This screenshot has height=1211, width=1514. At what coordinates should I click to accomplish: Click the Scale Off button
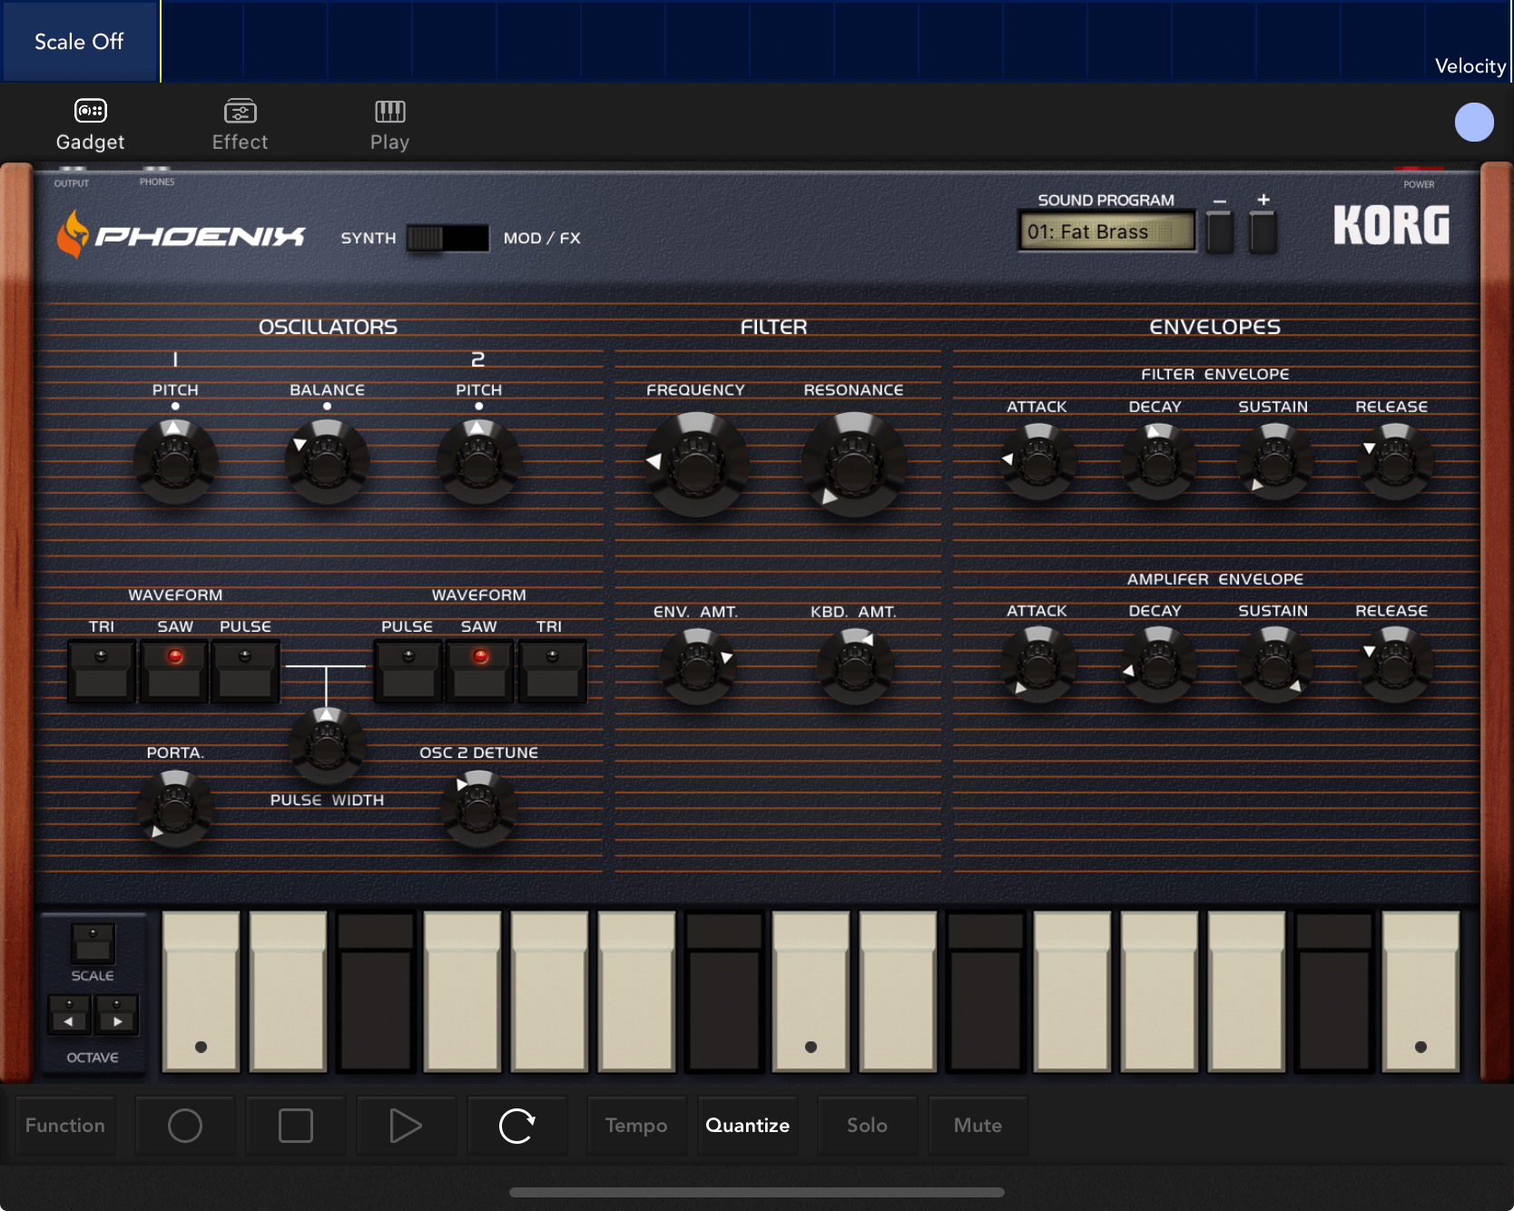tap(80, 42)
